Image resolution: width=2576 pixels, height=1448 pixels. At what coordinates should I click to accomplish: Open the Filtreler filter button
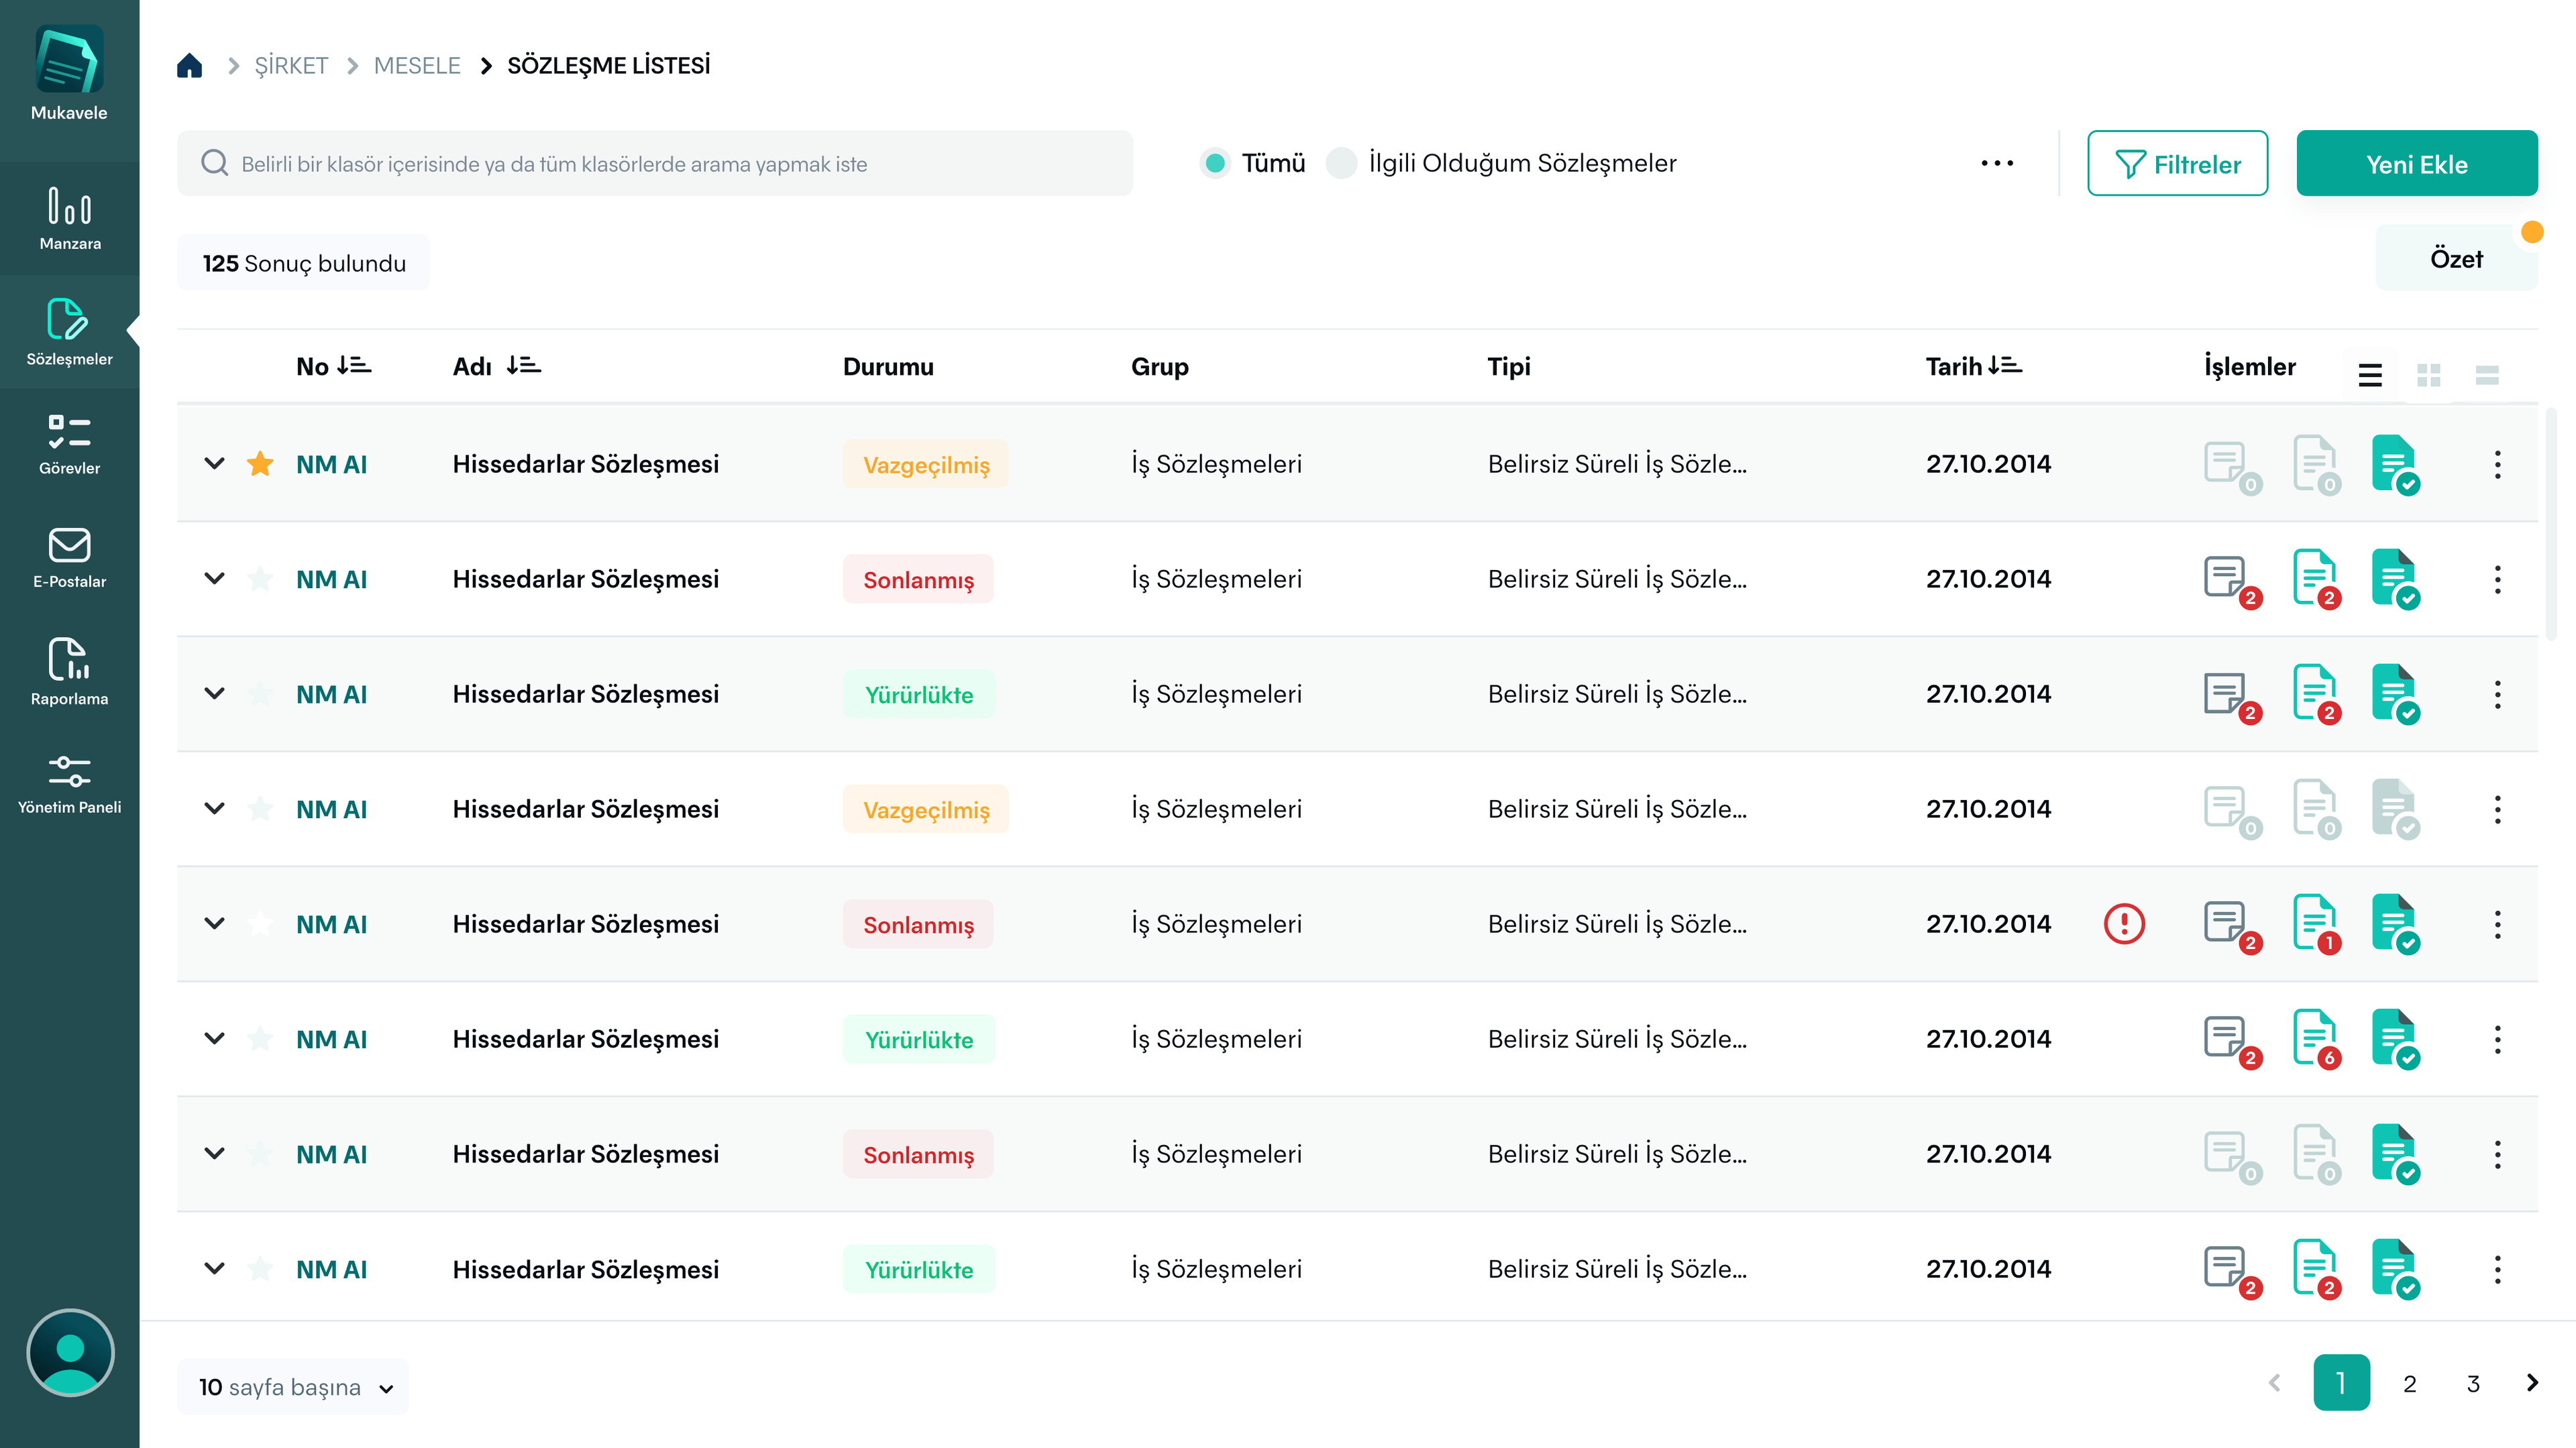[x=2177, y=164]
